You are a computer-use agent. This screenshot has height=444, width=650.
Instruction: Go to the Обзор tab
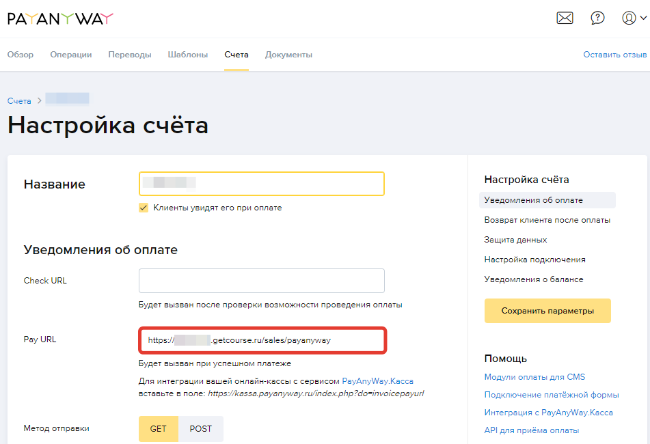(x=21, y=55)
